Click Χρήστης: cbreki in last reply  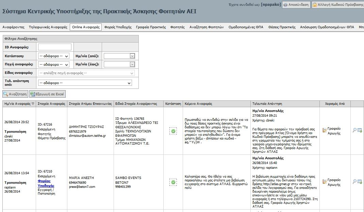[x=263, y=120]
